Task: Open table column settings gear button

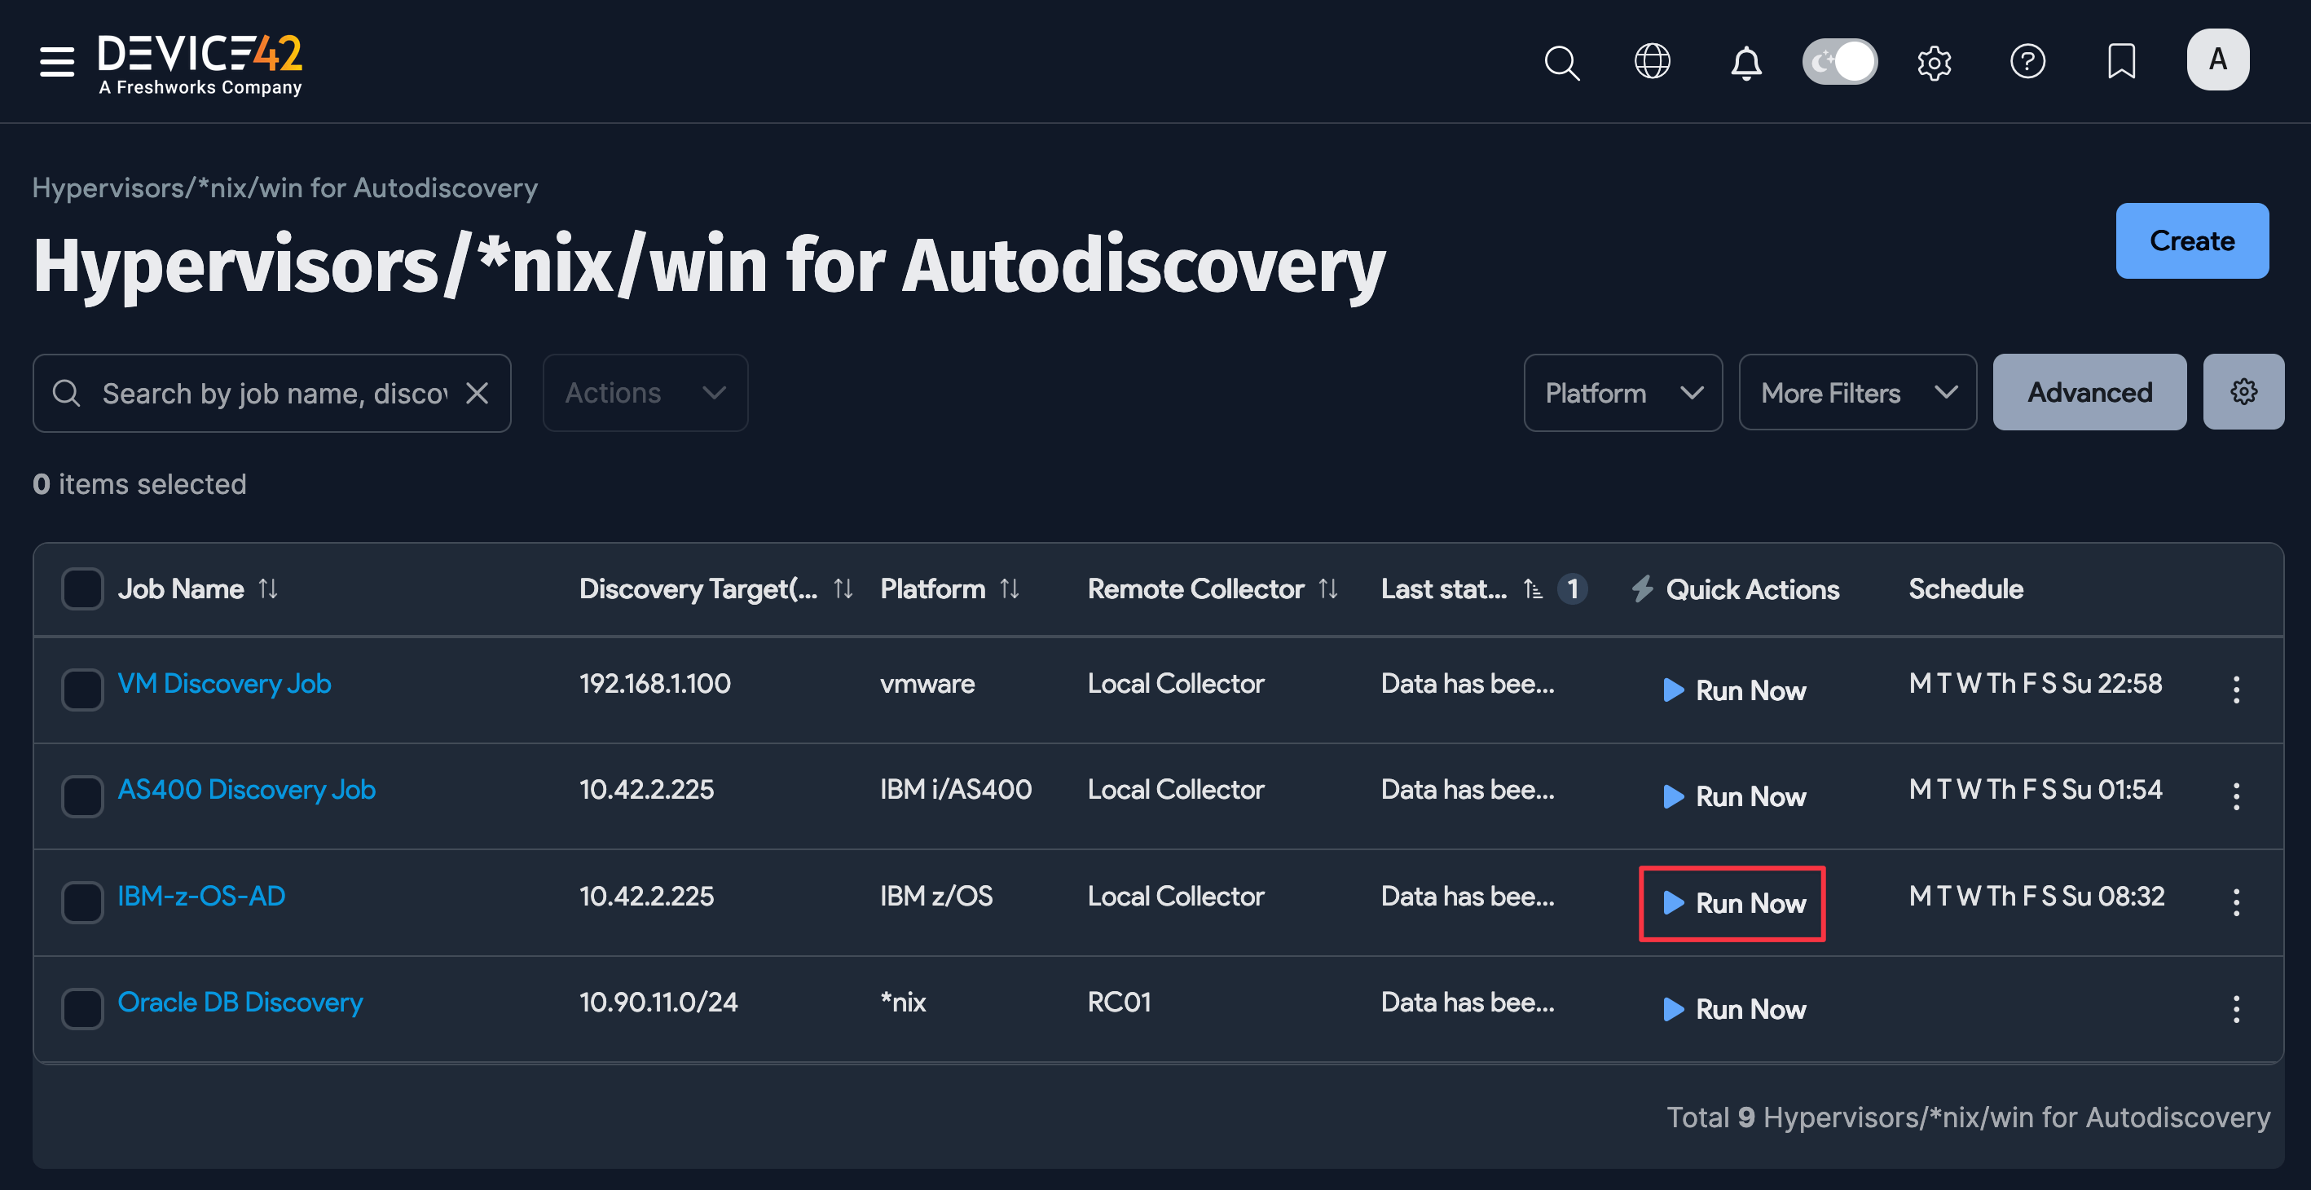Action: tap(2243, 392)
